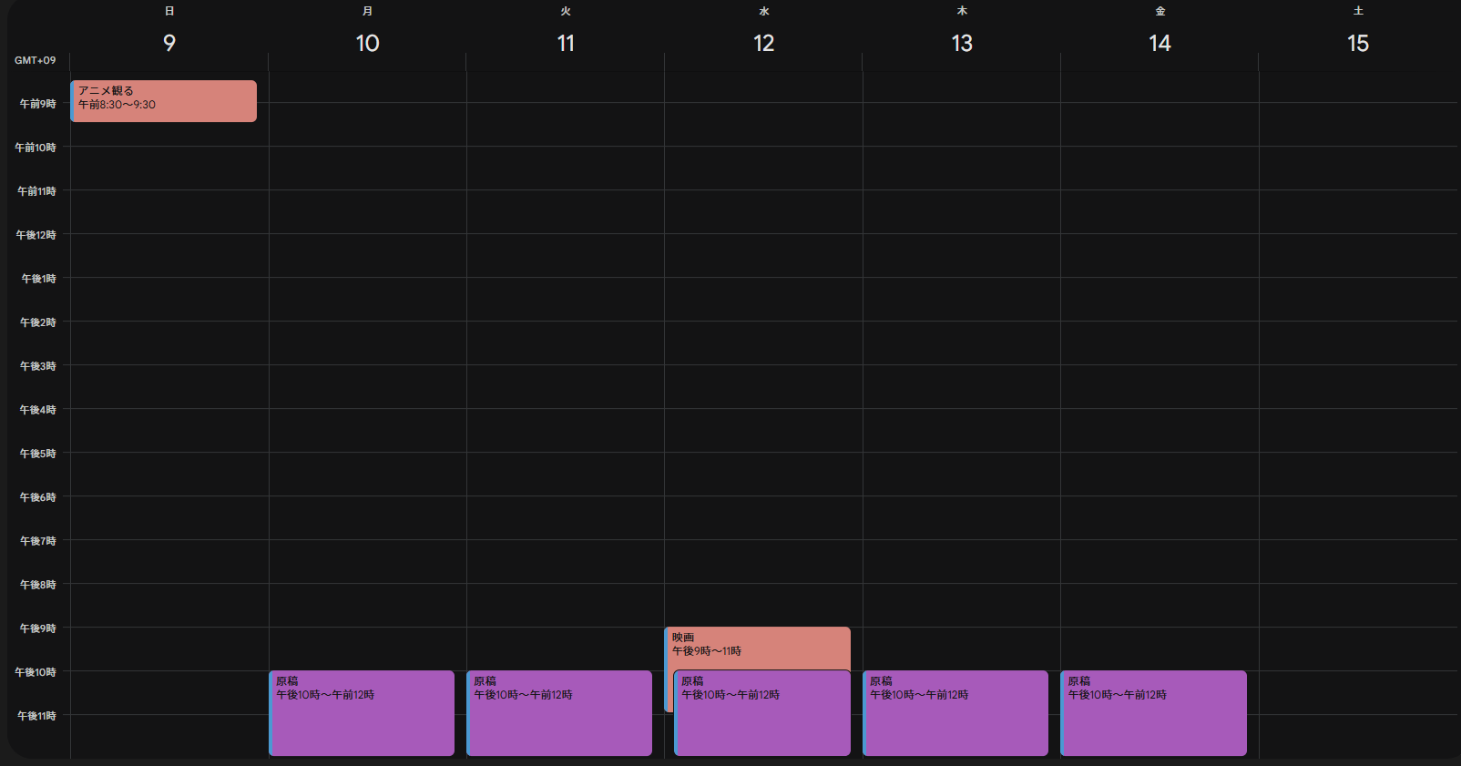Select day 12 in the week header
This screenshot has height=766, width=1461.
click(x=763, y=43)
